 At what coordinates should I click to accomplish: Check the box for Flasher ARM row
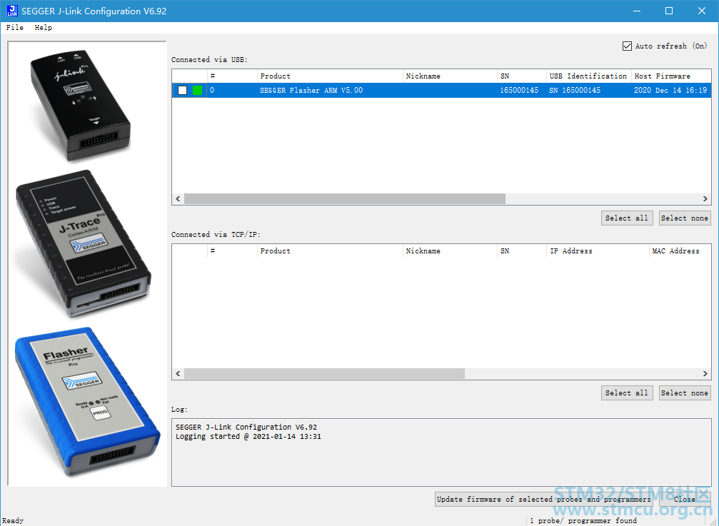click(183, 90)
